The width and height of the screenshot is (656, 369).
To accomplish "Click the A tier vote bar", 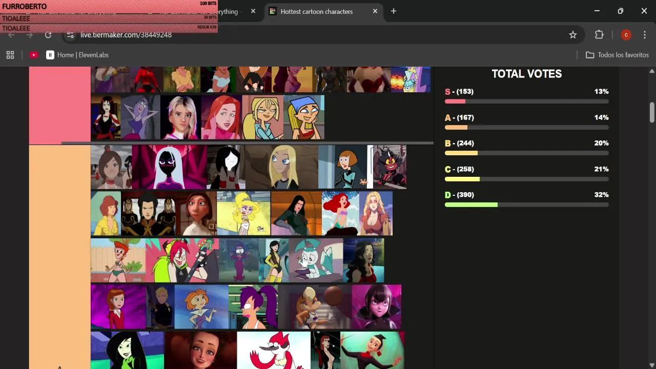I will [527, 127].
